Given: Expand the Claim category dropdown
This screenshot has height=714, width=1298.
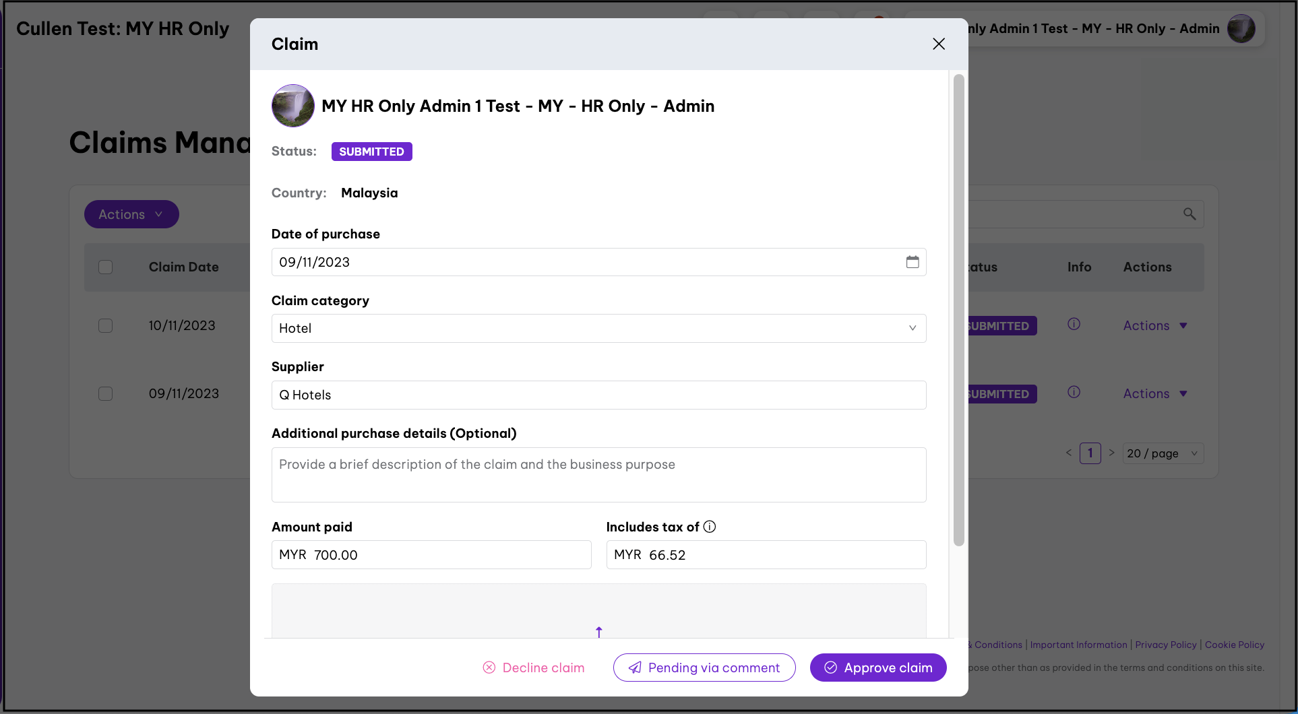Looking at the screenshot, I should 598,329.
